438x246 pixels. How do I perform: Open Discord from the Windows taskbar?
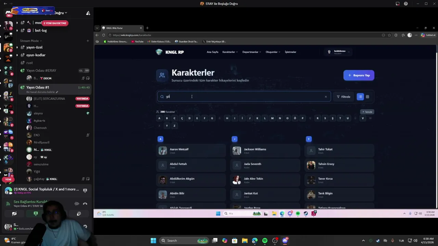point(285,241)
